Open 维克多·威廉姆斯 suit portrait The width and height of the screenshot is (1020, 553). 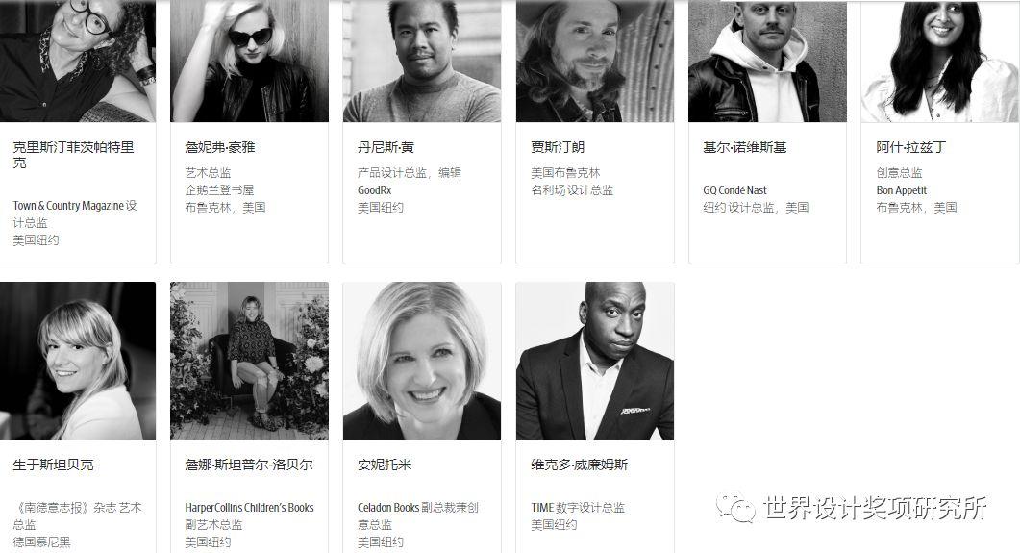pos(594,361)
